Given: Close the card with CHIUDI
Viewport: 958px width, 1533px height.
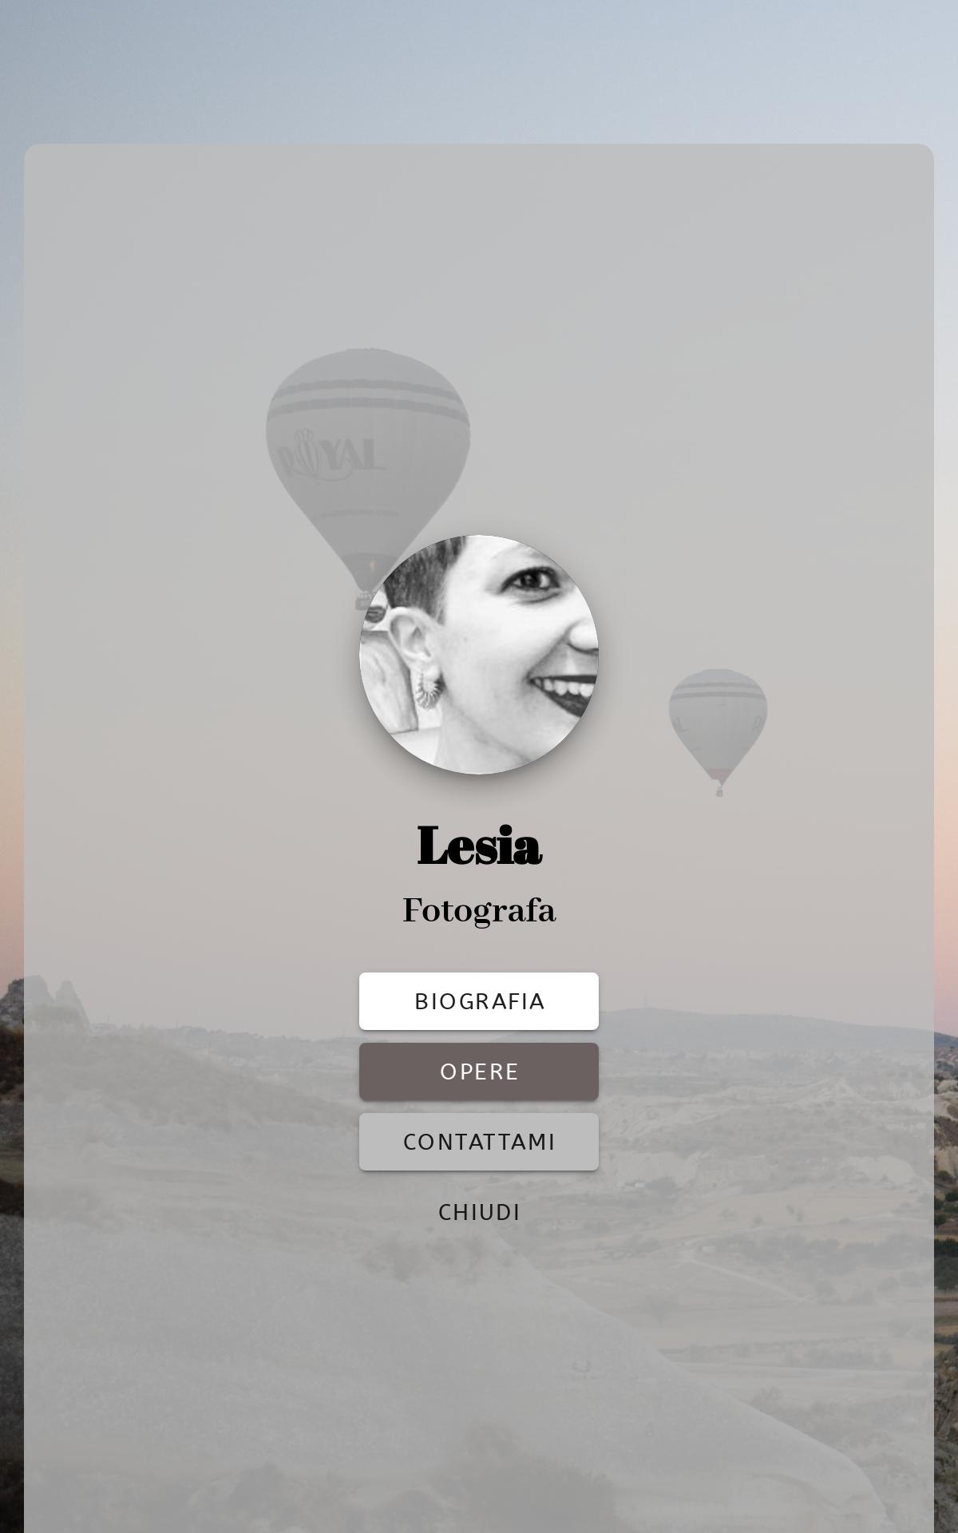Looking at the screenshot, I should pyautogui.click(x=479, y=1211).
